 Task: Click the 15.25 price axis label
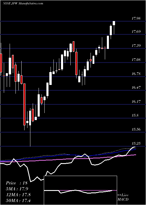(x=136, y=143)
